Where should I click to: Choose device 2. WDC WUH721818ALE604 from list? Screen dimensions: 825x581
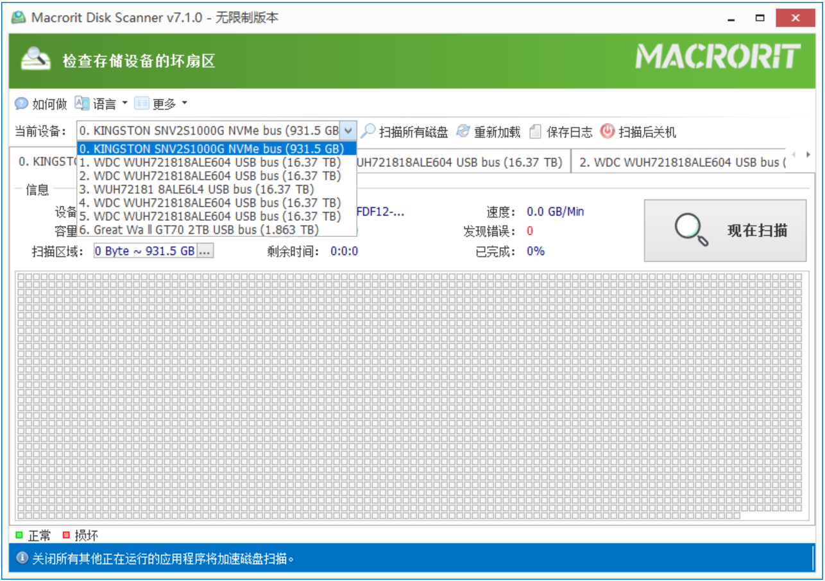tap(217, 176)
